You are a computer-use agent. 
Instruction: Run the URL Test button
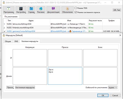pos(117,10)
